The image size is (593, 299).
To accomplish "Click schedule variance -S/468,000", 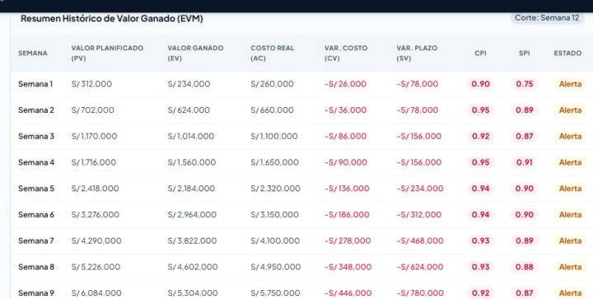I will [x=420, y=241].
